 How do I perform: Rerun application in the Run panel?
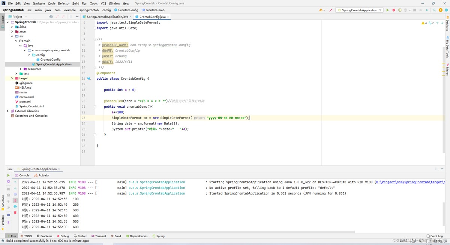(8, 175)
